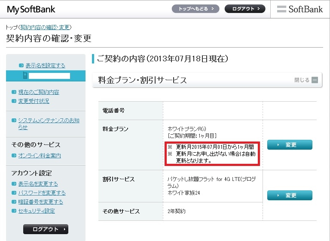
Task: Open the パスワードを変更する link
Action: pyautogui.click(x=42, y=193)
